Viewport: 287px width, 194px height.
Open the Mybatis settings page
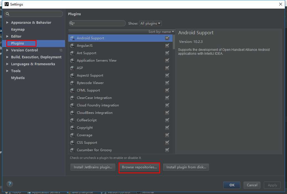coord(18,78)
